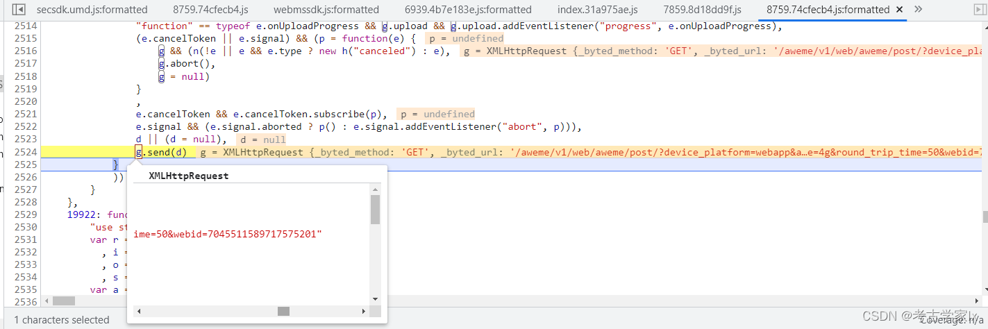
Task: Click the send(d) call on line 2524
Action: click(167, 152)
